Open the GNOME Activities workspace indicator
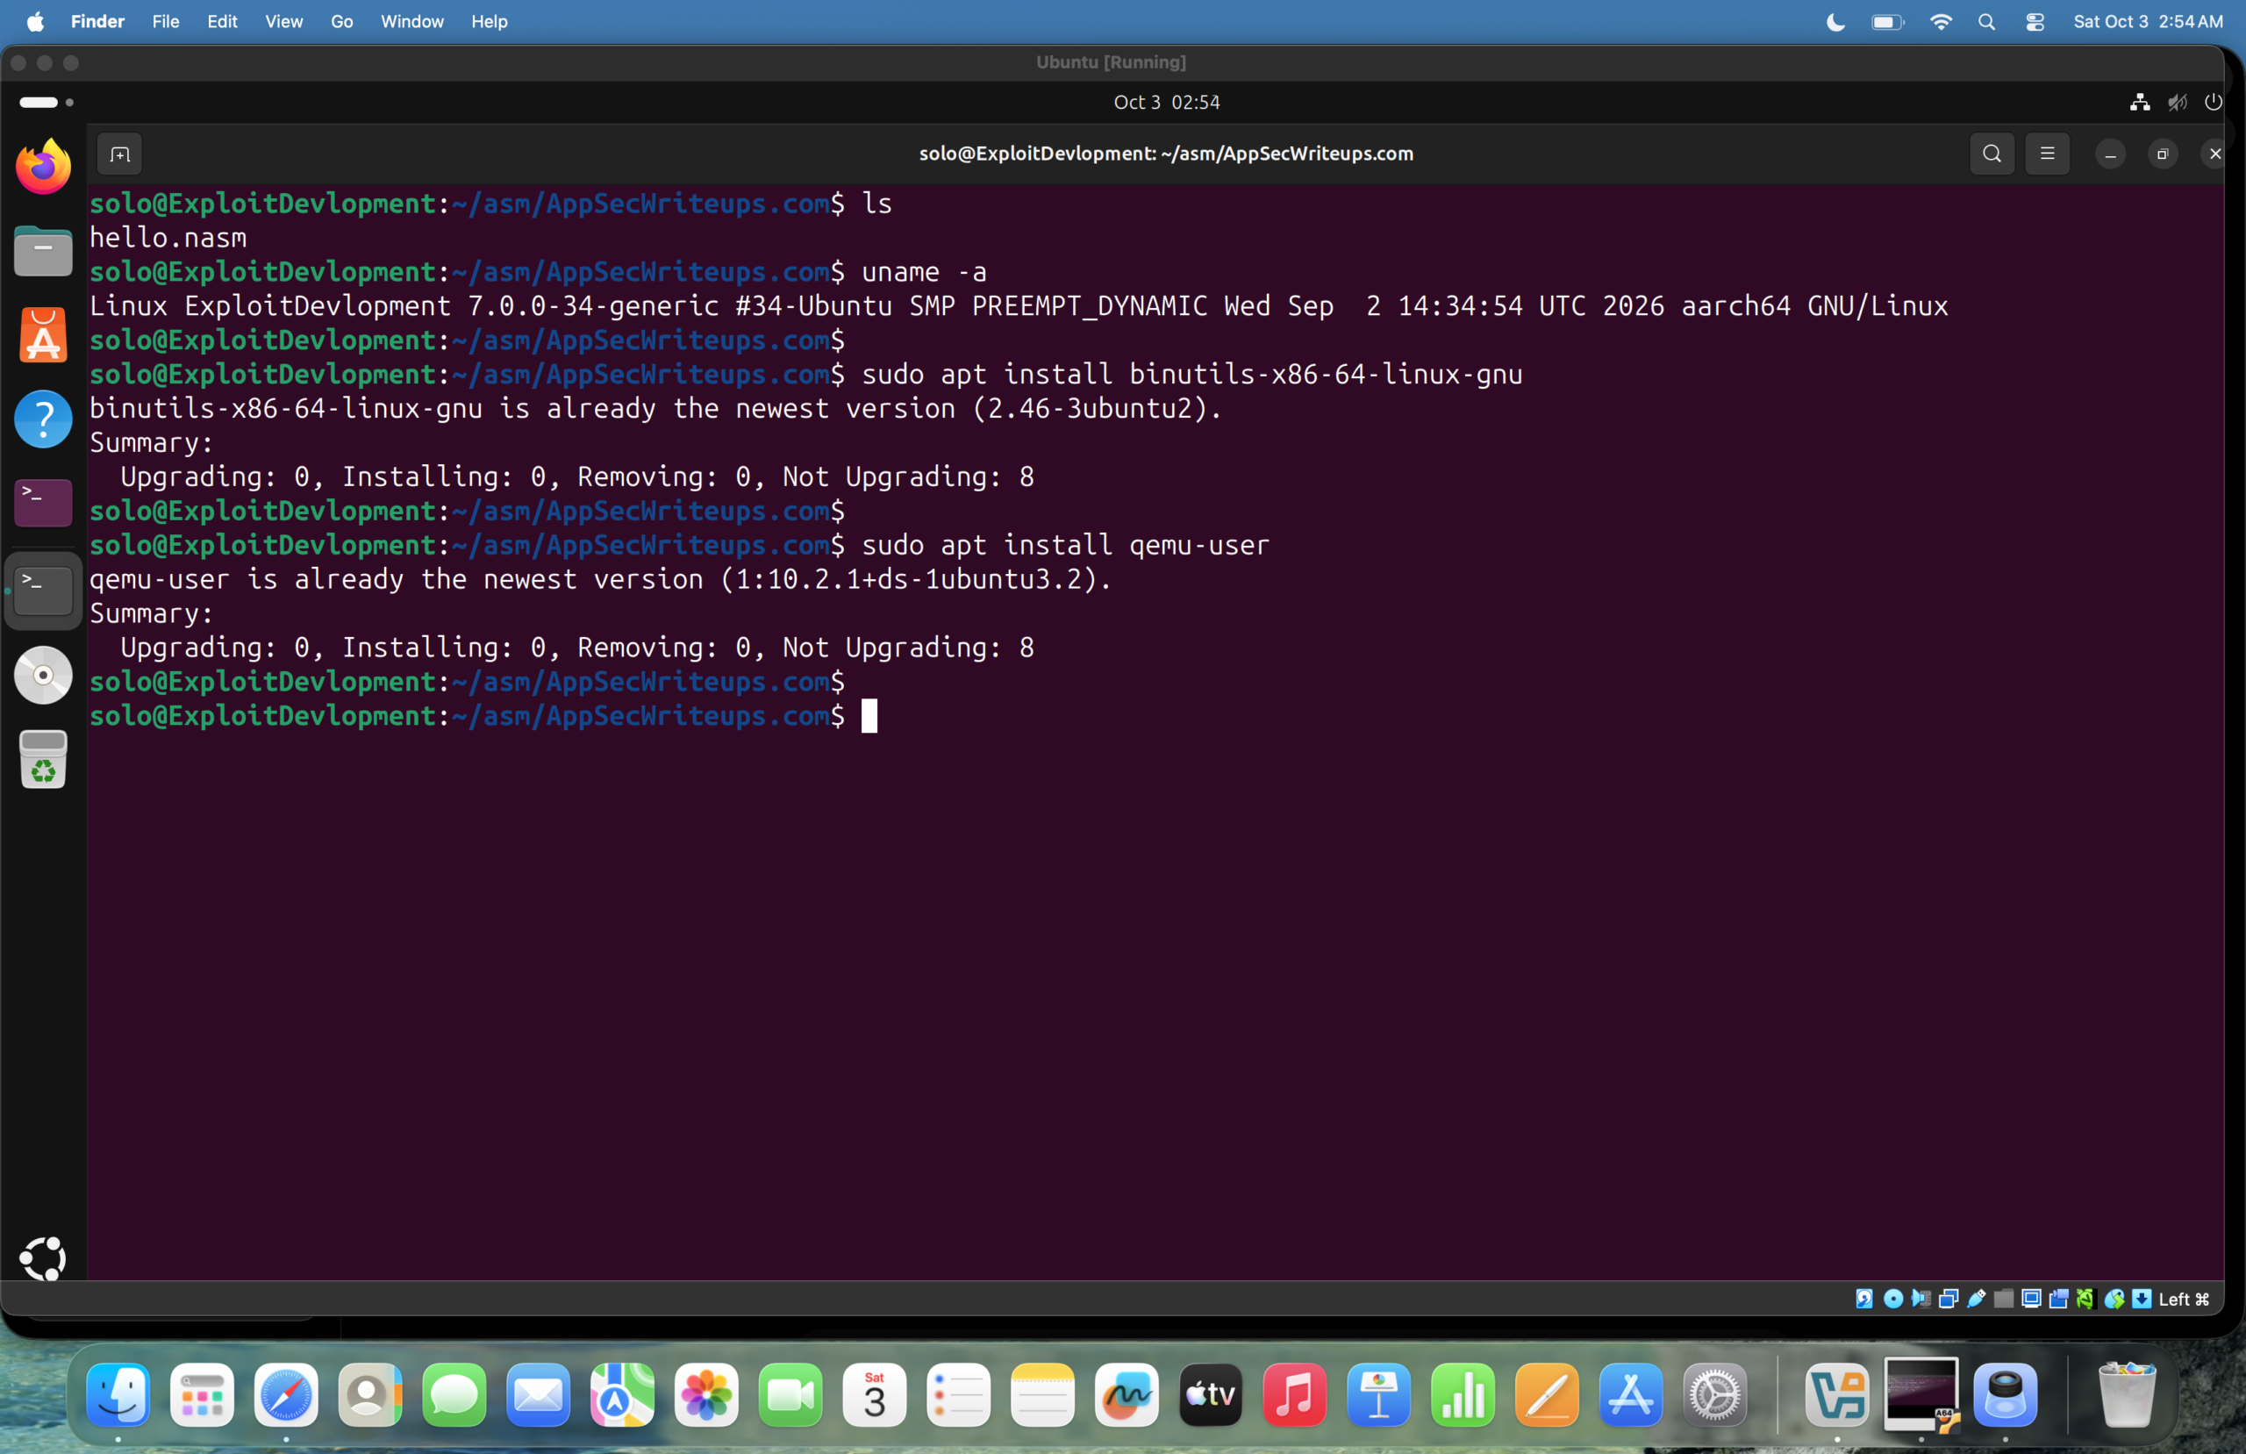 (46, 102)
